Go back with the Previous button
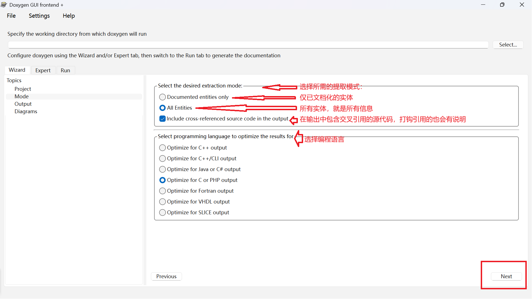 [166, 276]
